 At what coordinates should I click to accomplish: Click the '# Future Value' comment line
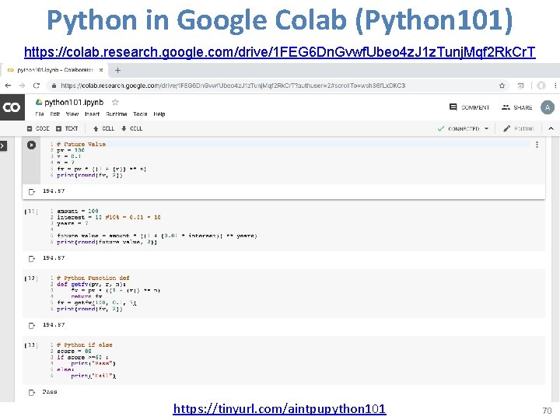point(81,145)
